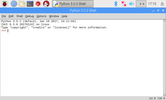166x100 pixels.
Task: Click the '[GCC 6.3.0 20170124] on linux' line
Action: pos(25,24)
